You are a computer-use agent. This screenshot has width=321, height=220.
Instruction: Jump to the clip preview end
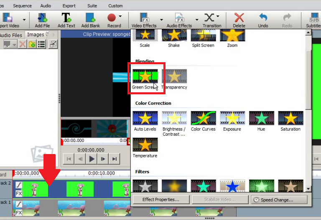pyautogui.click(x=115, y=159)
